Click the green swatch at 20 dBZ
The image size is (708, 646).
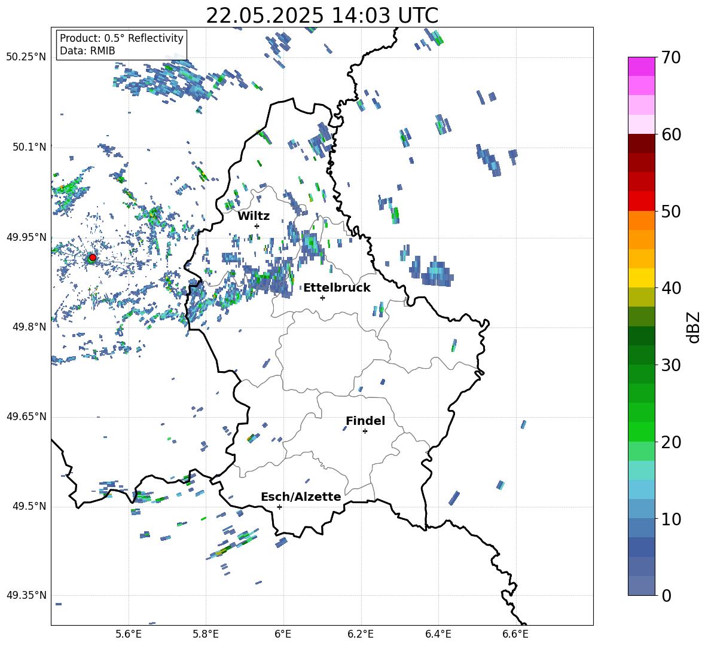[641, 431]
